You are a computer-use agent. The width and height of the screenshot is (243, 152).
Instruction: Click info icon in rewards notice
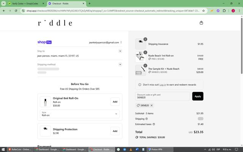[140, 85]
